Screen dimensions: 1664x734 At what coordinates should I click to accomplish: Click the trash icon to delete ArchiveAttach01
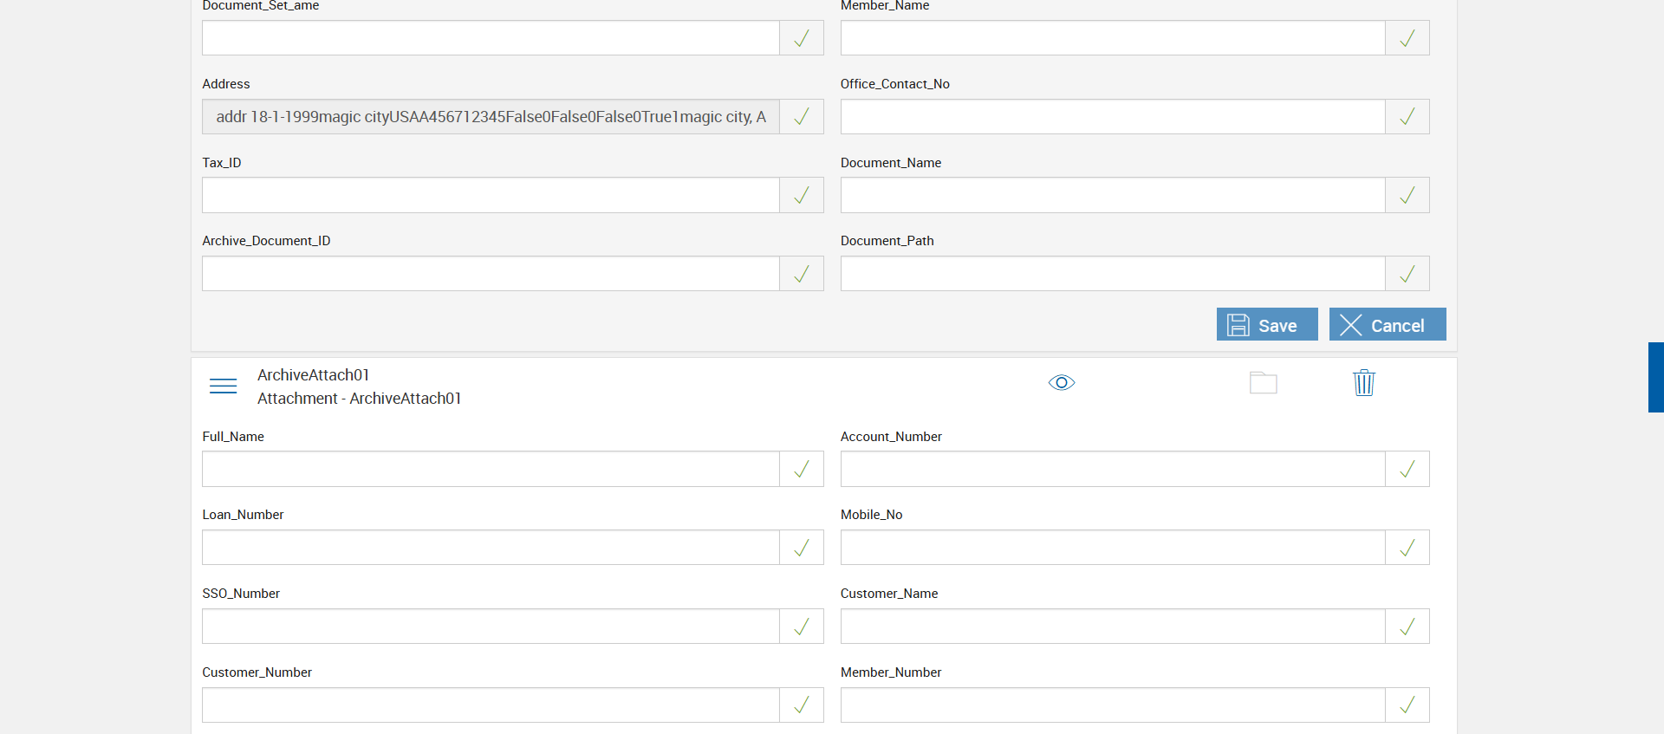(1363, 382)
